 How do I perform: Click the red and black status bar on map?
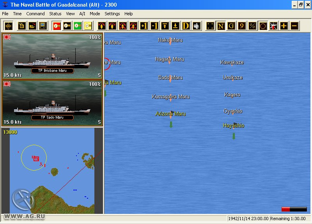tap(294, 209)
